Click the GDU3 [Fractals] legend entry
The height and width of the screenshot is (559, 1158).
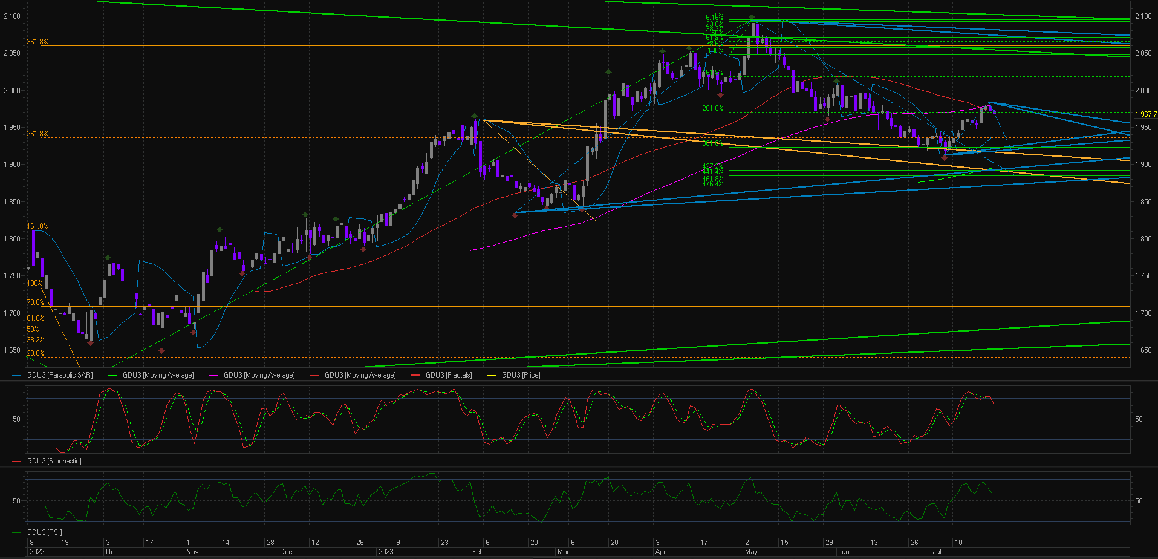coord(449,375)
